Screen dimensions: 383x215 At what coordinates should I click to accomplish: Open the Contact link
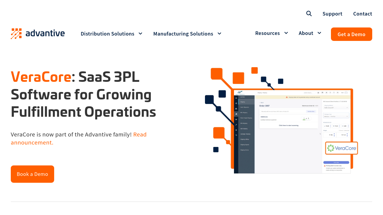pos(363,14)
